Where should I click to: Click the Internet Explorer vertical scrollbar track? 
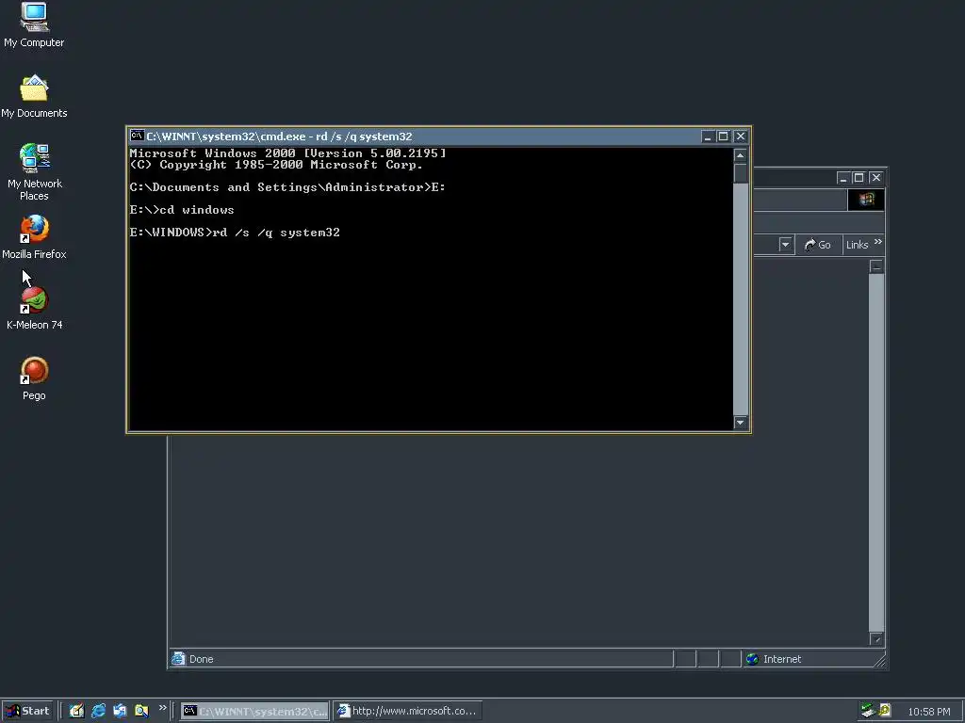(876, 453)
